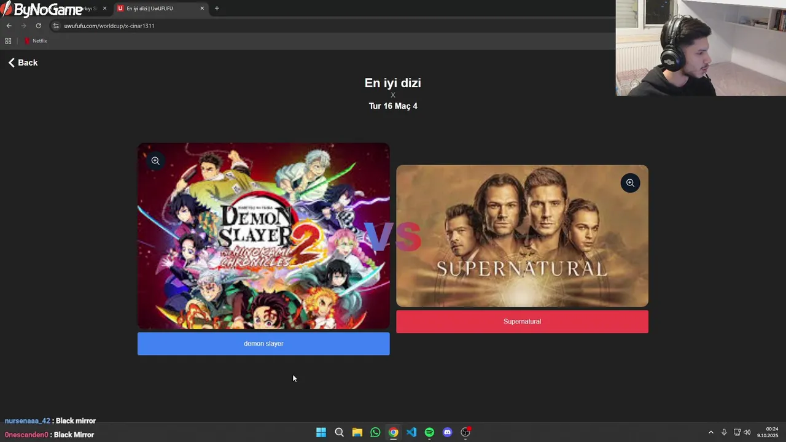The image size is (786, 442).
Task: Pick the Demon Slayer poster image
Action: [263, 236]
